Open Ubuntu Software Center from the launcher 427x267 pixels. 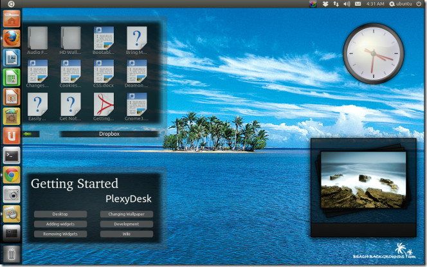12,116
